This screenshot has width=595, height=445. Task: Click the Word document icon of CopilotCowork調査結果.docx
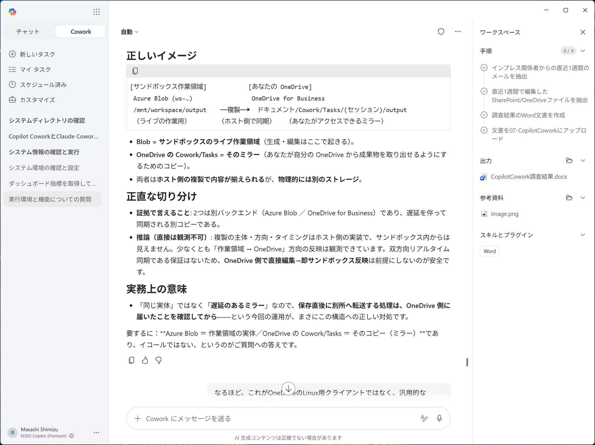coord(483,177)
